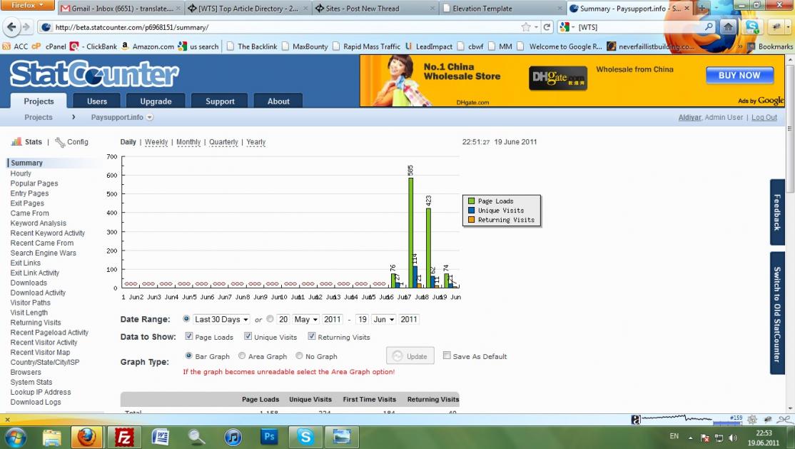This screenshot has width=795, height=449.
Task: Open the Keyword Analysis report link
Action: click(x=38, y=223)
